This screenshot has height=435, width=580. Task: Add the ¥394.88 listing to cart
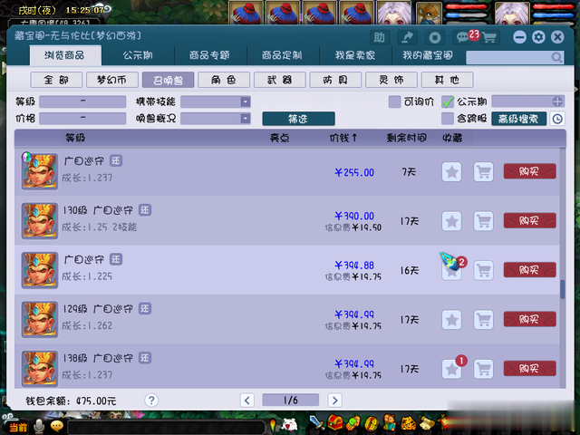point(483,270)
